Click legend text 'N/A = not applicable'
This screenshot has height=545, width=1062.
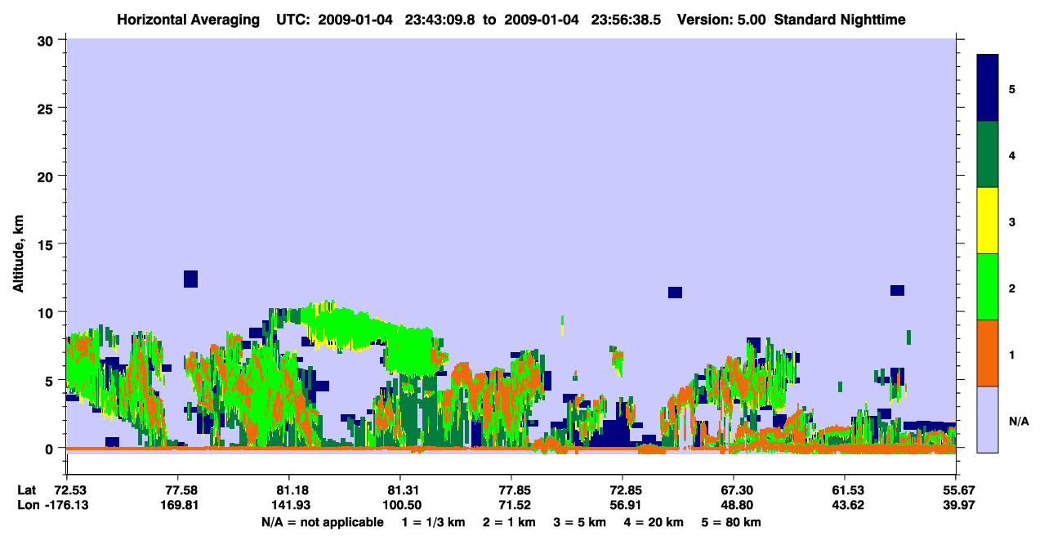tap(322, 522)
